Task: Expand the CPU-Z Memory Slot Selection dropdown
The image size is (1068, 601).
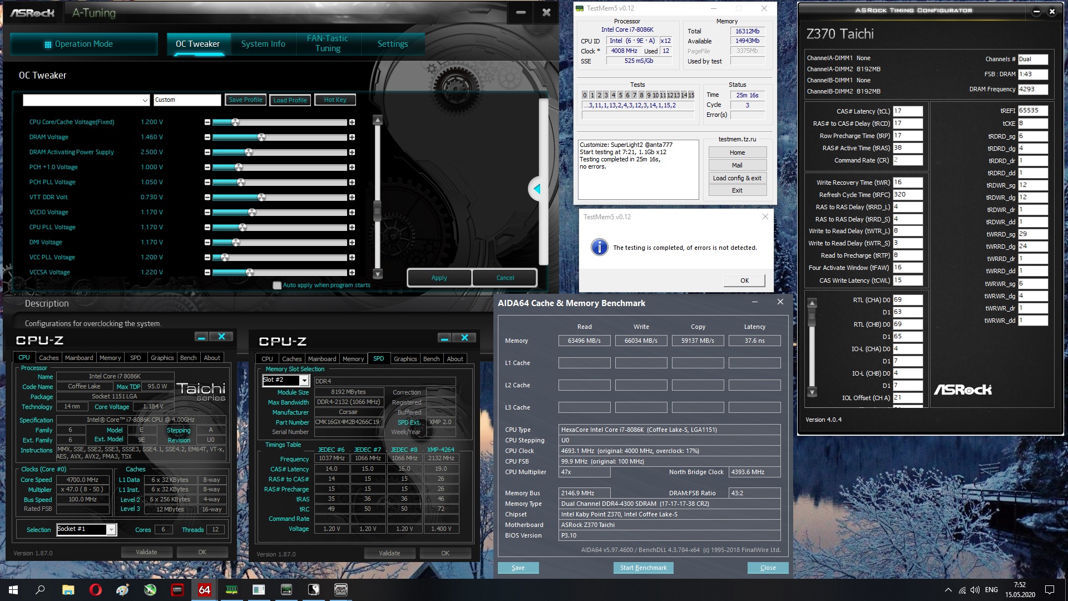Action: click(x=304, y=381)
